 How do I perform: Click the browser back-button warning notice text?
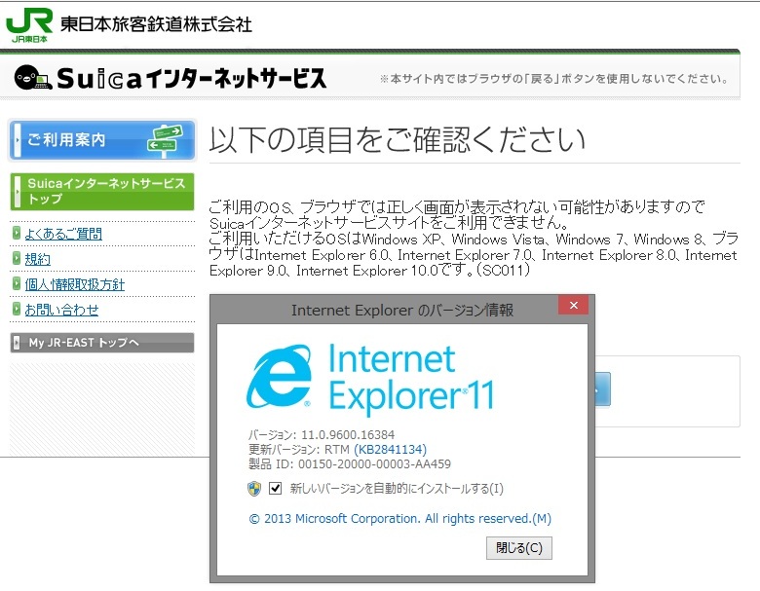click(x=554, y=79)
